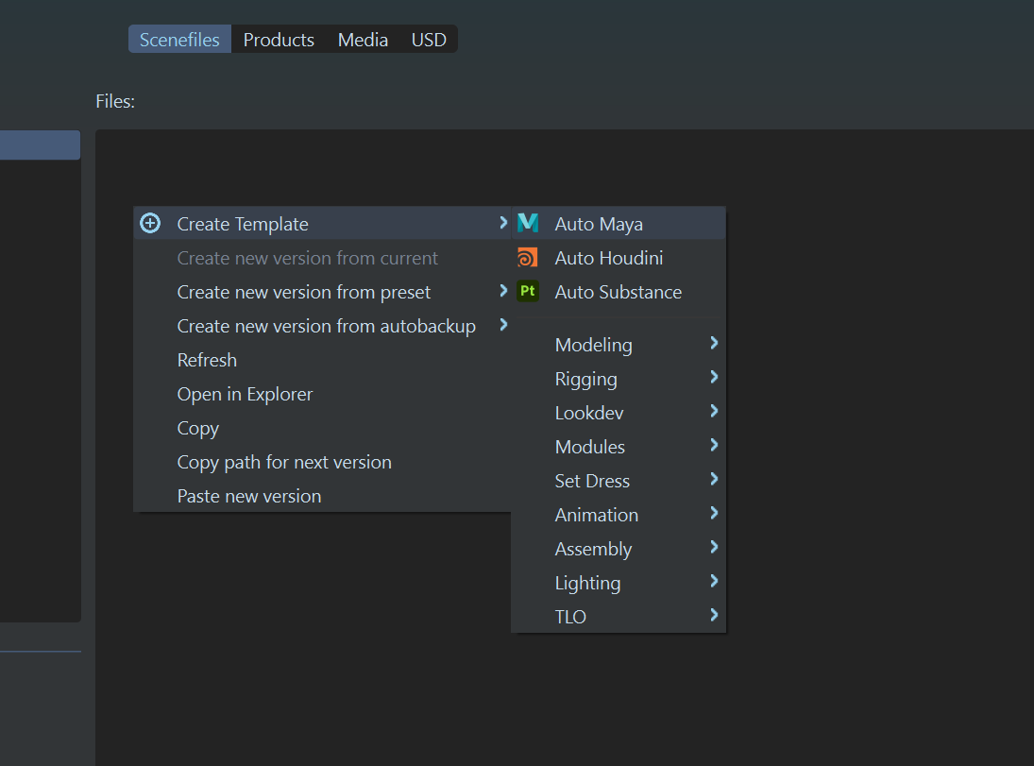The height and width of the screenshot is (766, 1034).
Task: Open the Lighting template category
Action: [587, 583]
